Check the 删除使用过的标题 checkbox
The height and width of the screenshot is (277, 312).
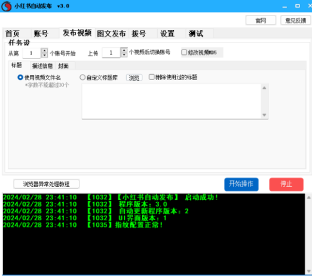[152, 77]
